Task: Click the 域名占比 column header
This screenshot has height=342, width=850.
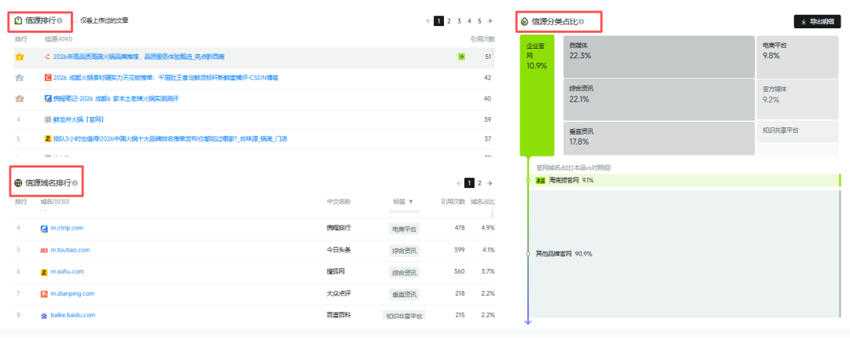Action: pyautogui.click(x=482, y=202)
